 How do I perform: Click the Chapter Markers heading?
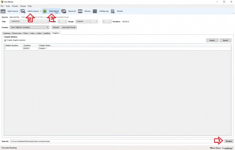11,37
